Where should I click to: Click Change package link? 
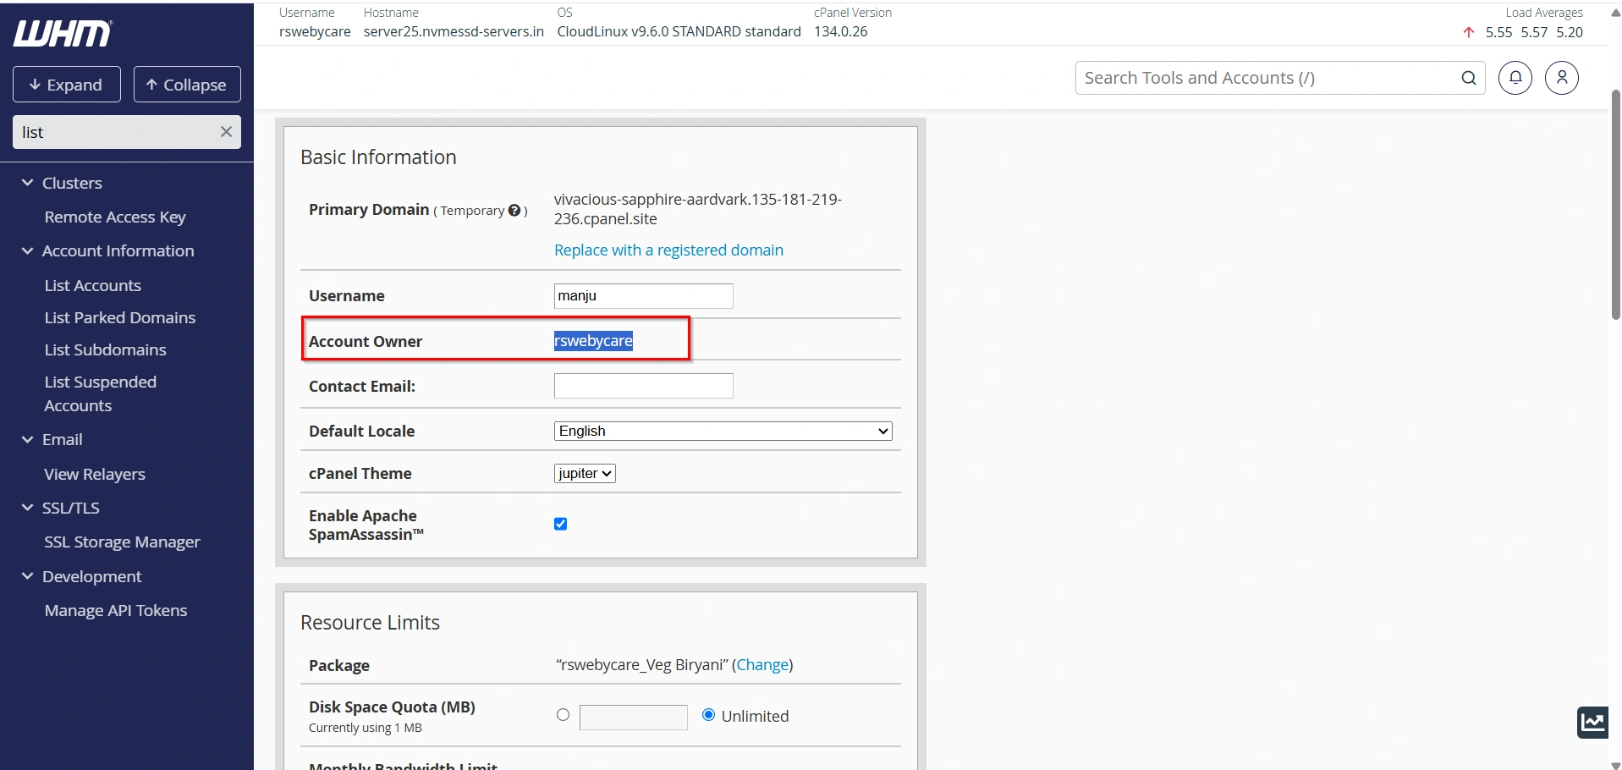(762, 665)
